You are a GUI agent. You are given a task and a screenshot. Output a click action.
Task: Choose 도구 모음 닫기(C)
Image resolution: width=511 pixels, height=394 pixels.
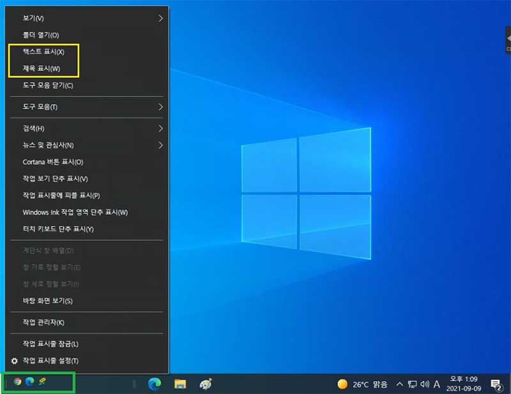coord(87,85)
